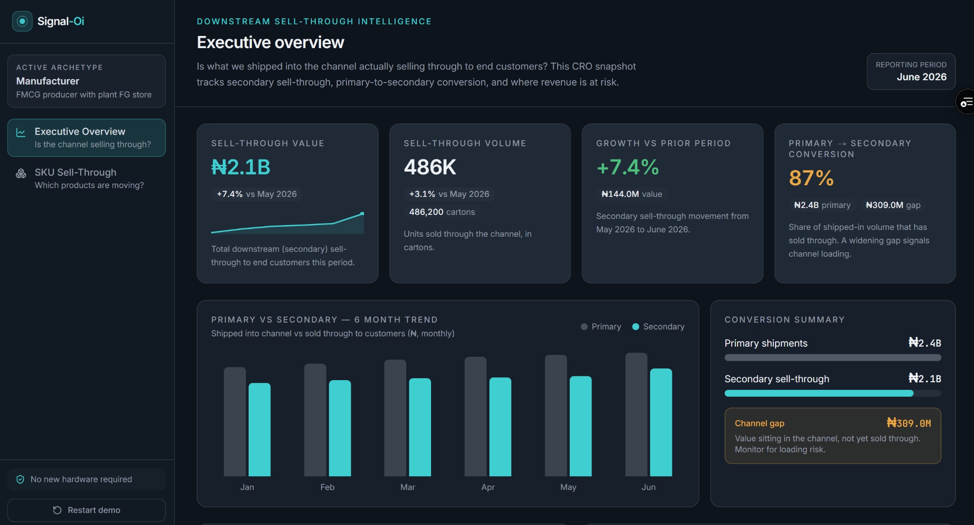Select Executive Overview in the sidebar
This screenshot has height=525, width=974.
click(87, 138)
